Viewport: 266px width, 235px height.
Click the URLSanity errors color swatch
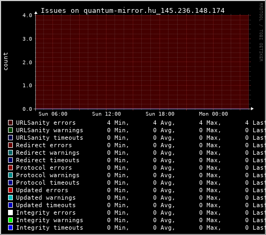click(10, 123)
